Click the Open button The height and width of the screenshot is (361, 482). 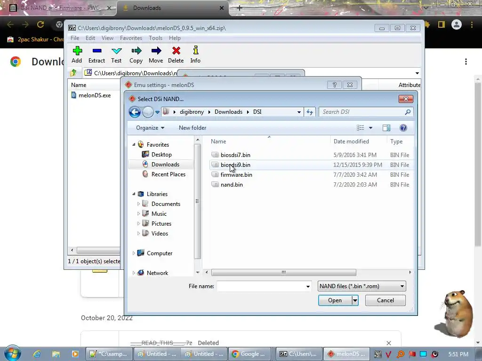pos(335,300)
